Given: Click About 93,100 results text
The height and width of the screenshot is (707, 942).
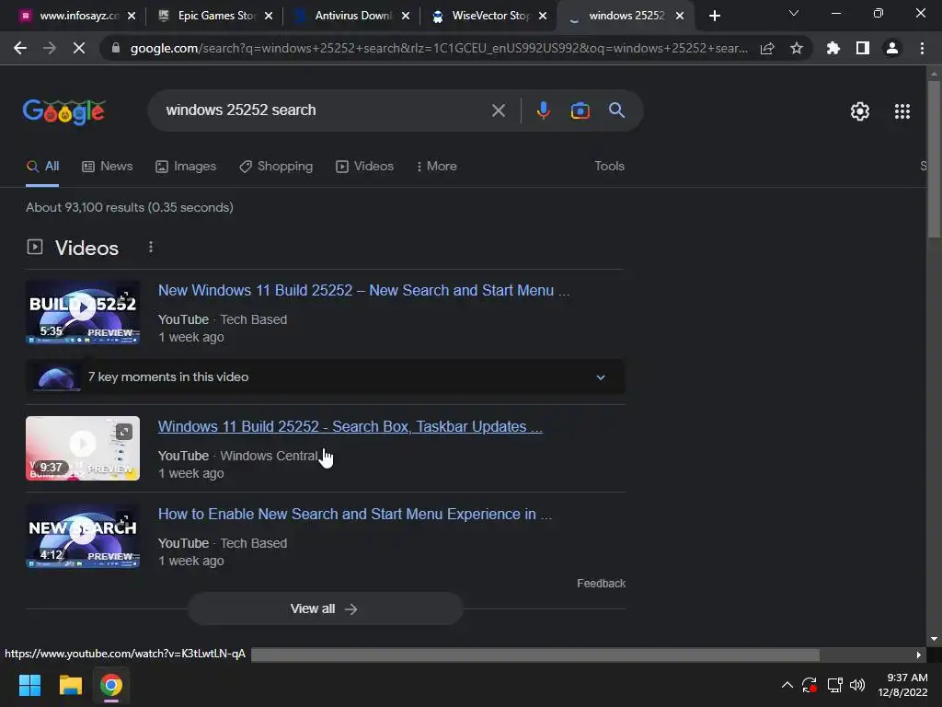Looking at the screenshot, I should [x=129, y=207].
